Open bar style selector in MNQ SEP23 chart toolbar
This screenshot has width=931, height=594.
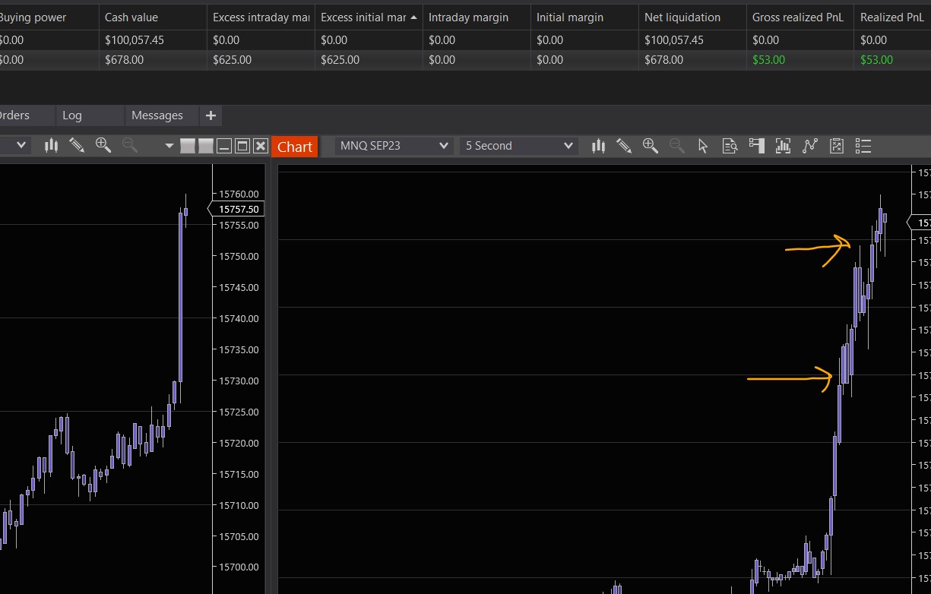pyautogui.click(x=598, y=146)
